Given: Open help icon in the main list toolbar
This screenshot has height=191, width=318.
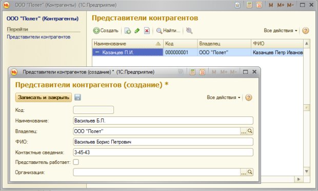Looking at the screenshot, I should tap(305, 31).
